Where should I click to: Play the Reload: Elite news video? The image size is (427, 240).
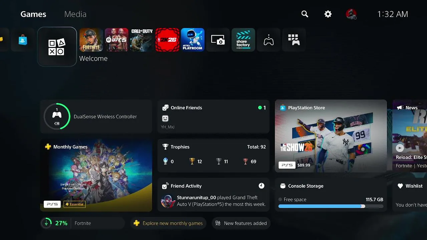point(400,148)
